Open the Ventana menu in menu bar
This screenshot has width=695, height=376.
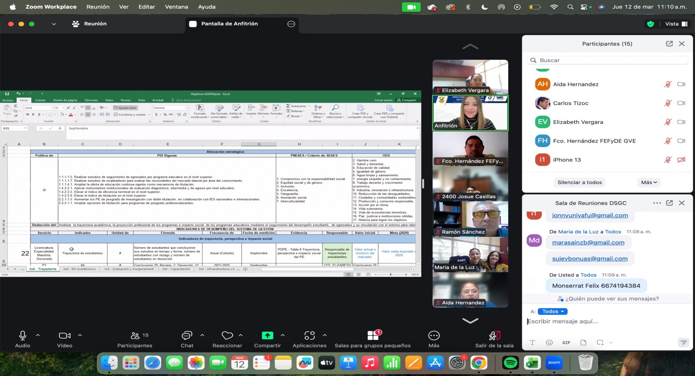click(x=176, y=7)
